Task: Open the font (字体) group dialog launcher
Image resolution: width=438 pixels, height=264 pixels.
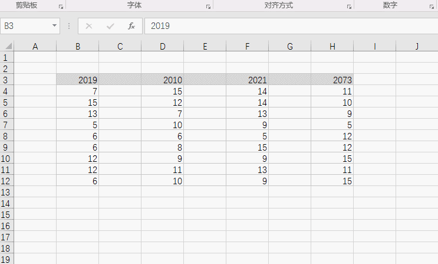Action: [x=208, y=6]
